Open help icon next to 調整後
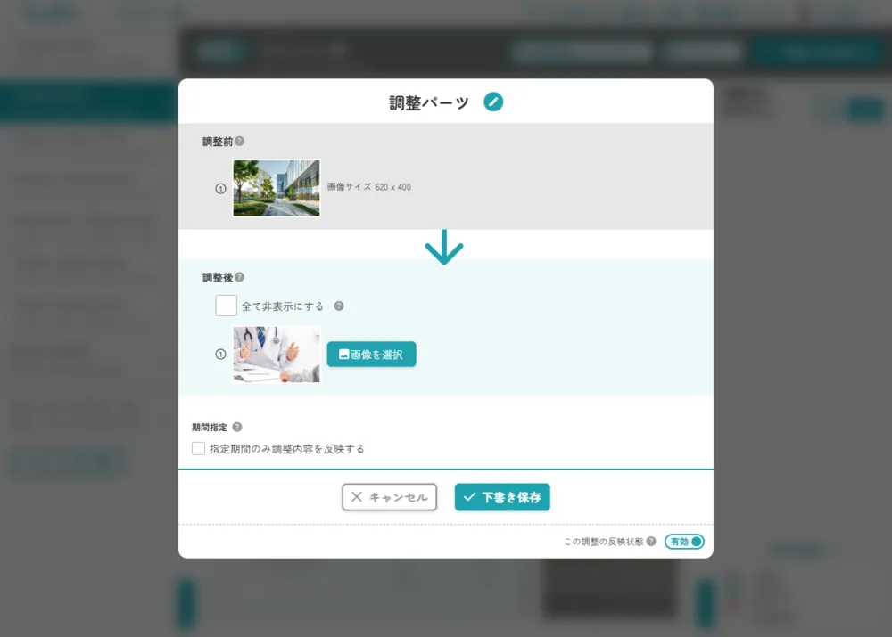 tap(239, 277)
